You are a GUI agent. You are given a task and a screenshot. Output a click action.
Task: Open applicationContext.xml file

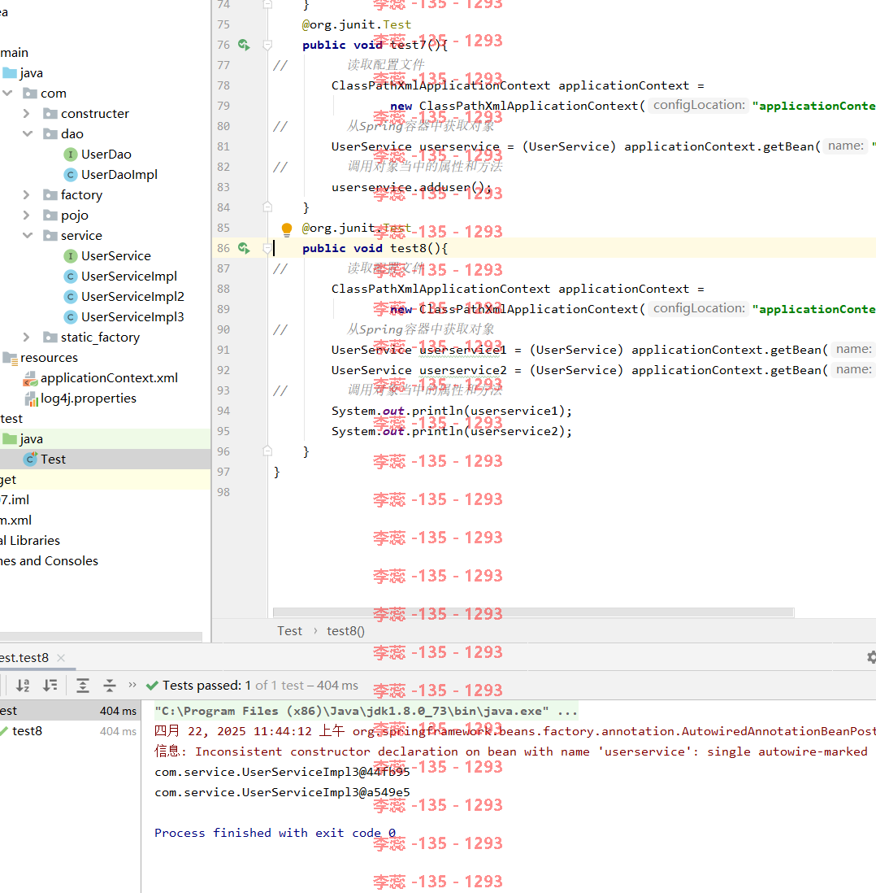point(109,378)
